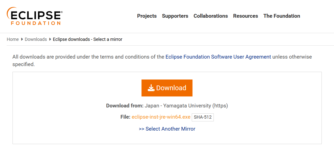Open the Collaborations menu
The height and width of the screenshot is (164, 334).
click(x=210, y=16)
